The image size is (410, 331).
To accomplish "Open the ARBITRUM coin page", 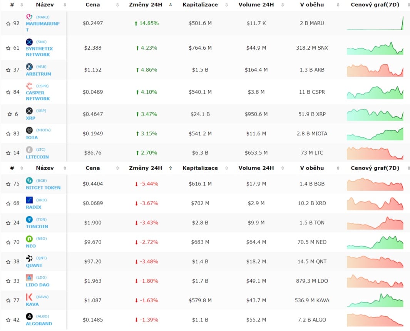I will point(38,74).
